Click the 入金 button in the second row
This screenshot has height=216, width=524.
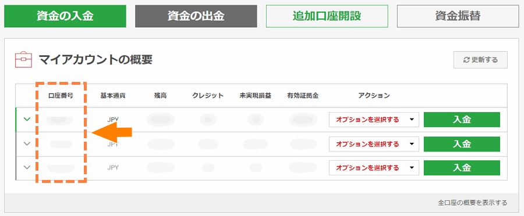point(462,144)
